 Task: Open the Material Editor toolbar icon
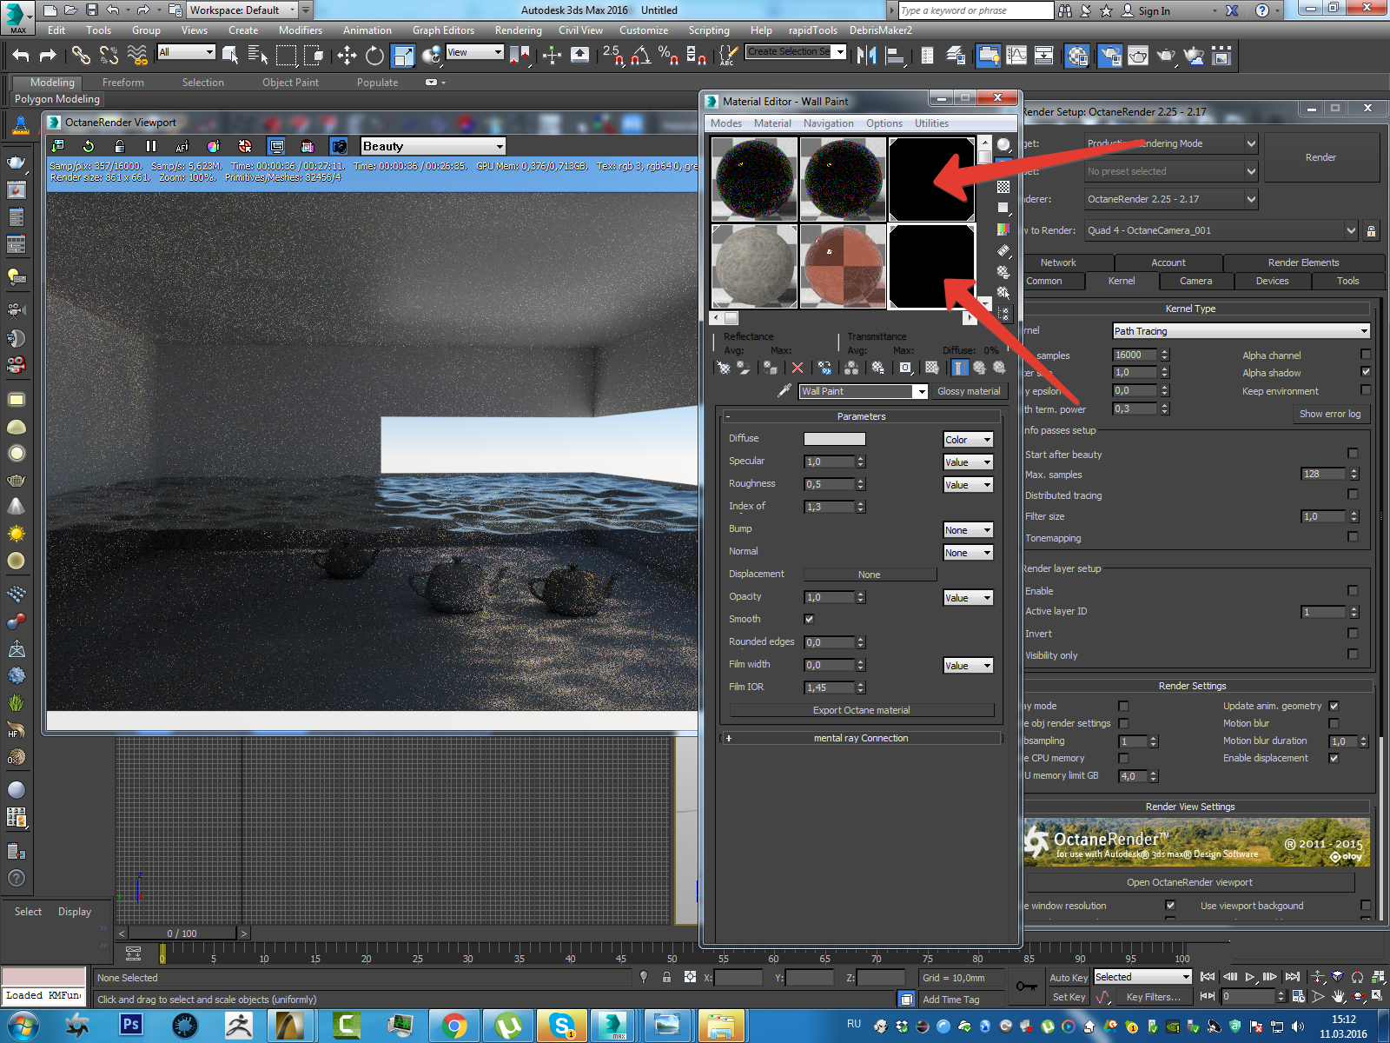tap(1077, 56)
